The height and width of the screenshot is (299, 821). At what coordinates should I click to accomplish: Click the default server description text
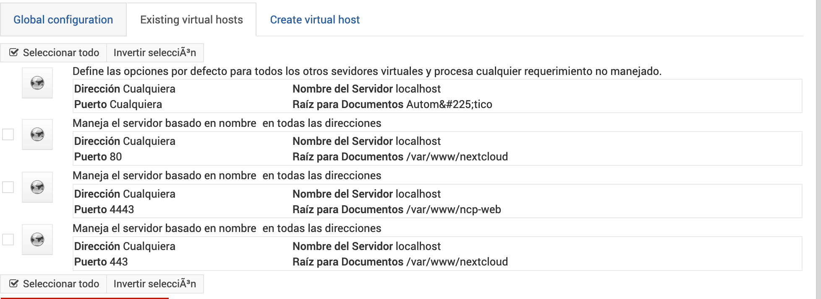[x=366, y=71]
